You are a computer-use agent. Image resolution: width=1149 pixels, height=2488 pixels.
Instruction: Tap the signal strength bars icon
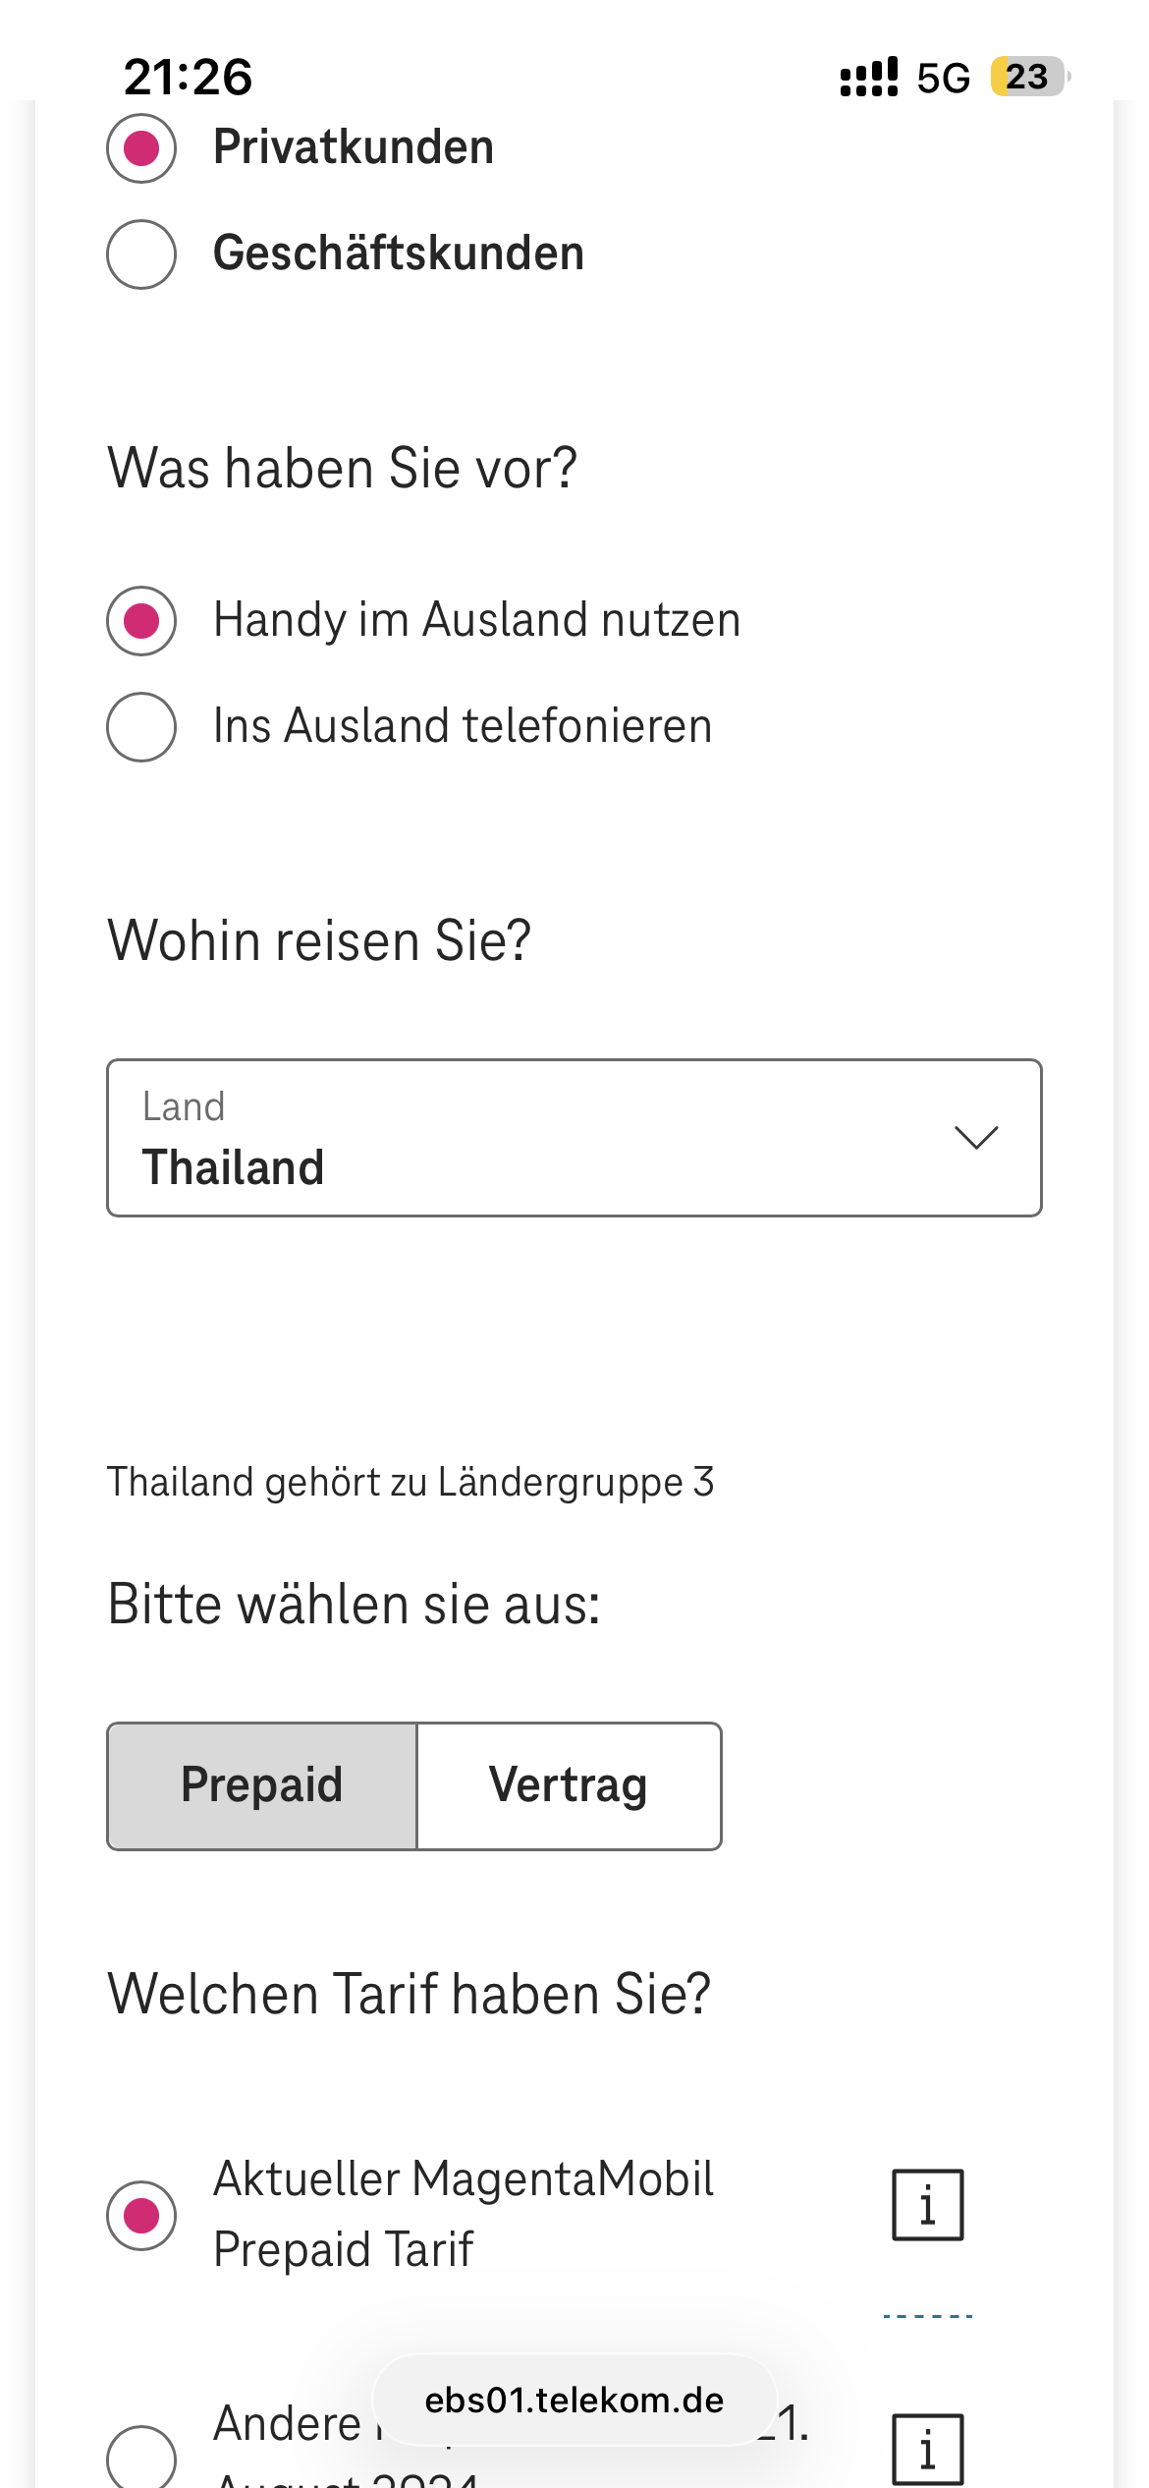(x=868, y=78)
